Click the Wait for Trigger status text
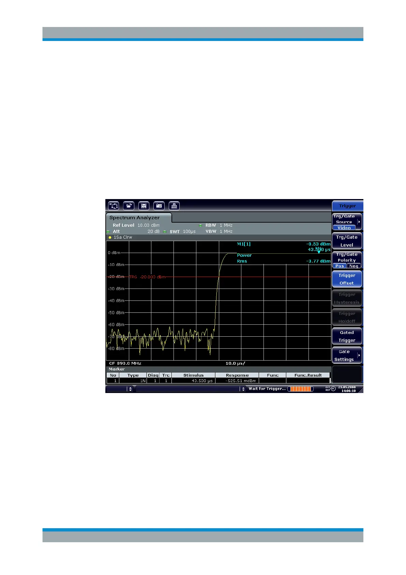 point(267,389)
